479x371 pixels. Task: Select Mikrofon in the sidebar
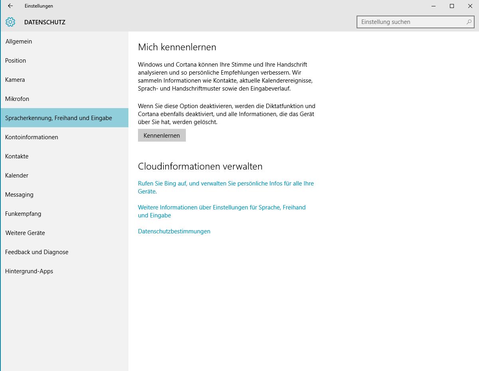coord(64,99)
